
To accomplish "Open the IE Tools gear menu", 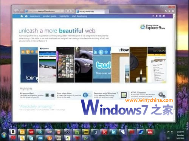I will [173, 11].
